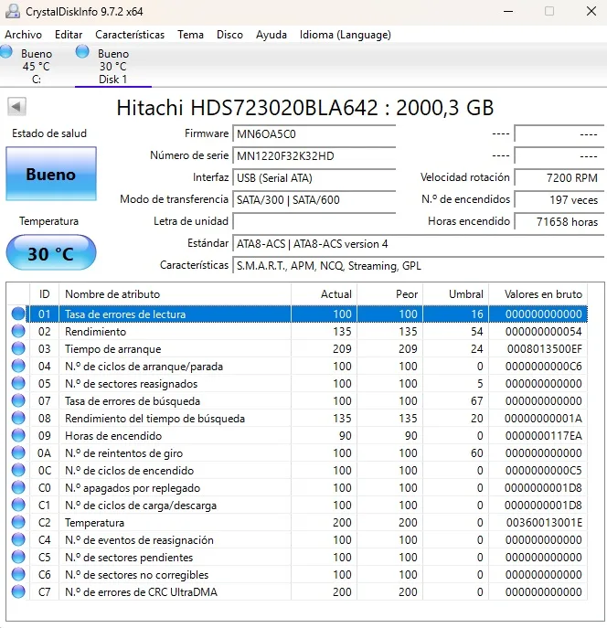The width and height of the screenshot is (607, 628).
Task: Click the Bueno health status button
Action: (50, 174)
